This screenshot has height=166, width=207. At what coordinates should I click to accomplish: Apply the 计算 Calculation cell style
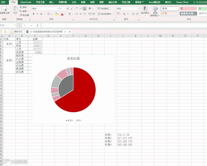coord(170,14)
